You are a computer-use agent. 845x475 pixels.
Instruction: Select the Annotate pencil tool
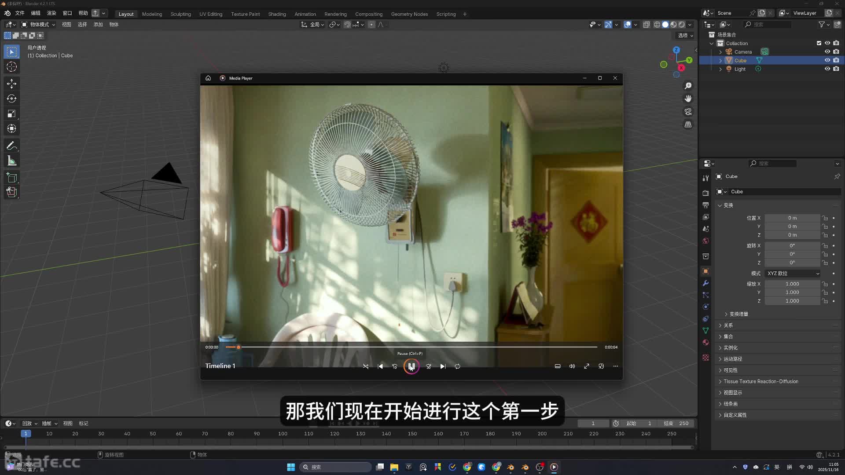[12, 146]
